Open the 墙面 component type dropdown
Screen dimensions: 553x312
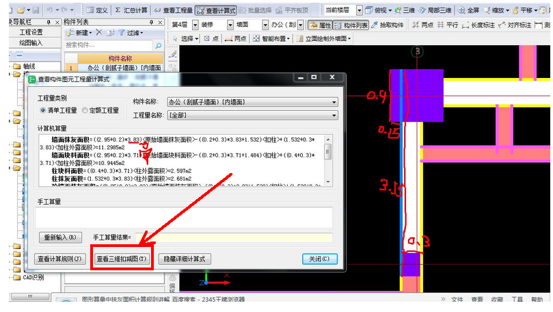click(x=265, y=25)
